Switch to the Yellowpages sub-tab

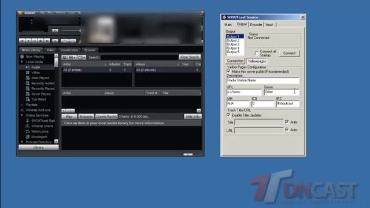click(257, 61)
